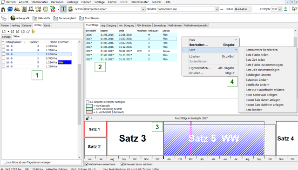Toggle the split-view book icon
298x170 pixels.
[63, 9]
